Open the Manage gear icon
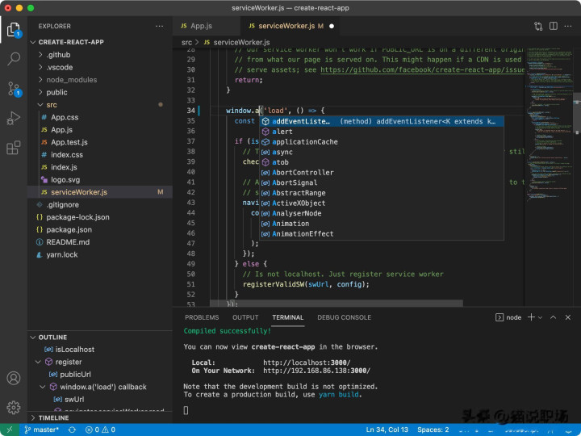Viewport: 581px width, 436px height. [14, 407]
